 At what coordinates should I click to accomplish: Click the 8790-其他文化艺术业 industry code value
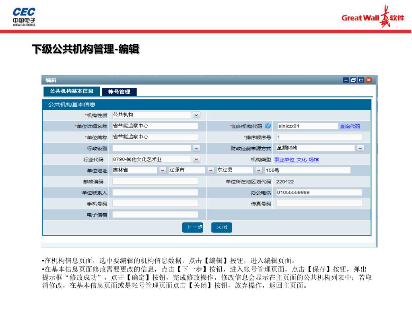pyautogui.click(x=137, y=159)
